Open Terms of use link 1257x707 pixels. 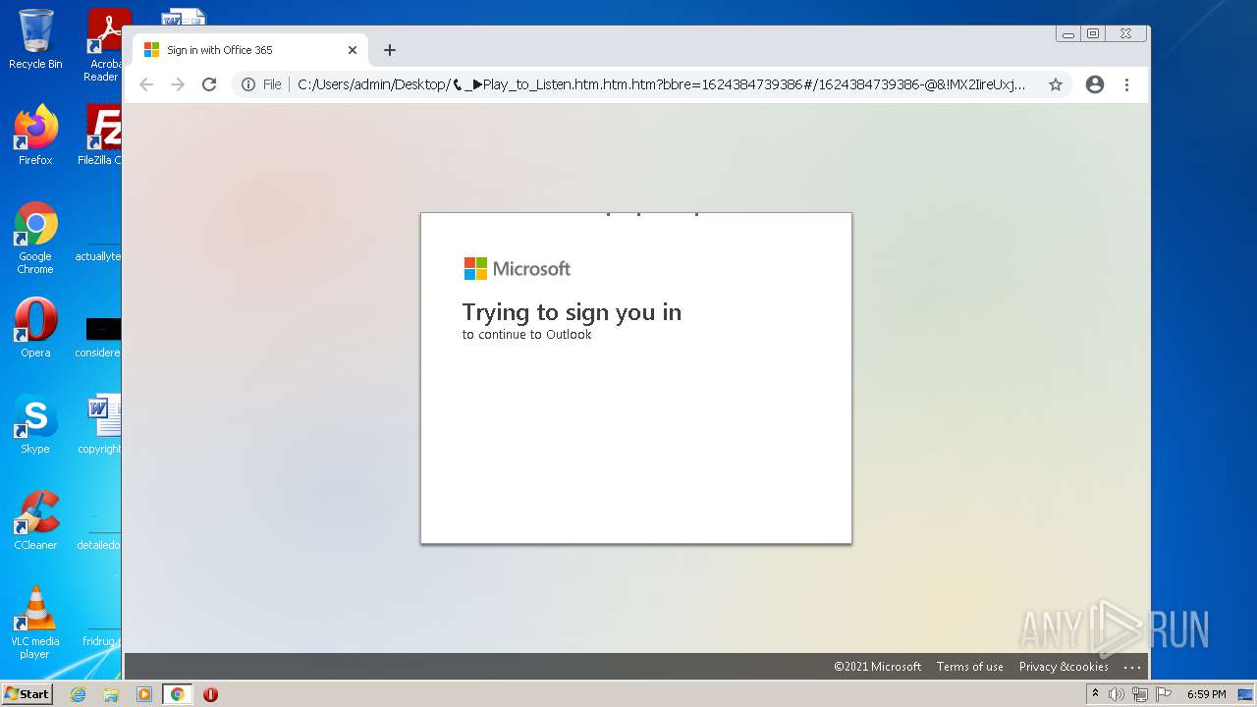pos(969,667)
